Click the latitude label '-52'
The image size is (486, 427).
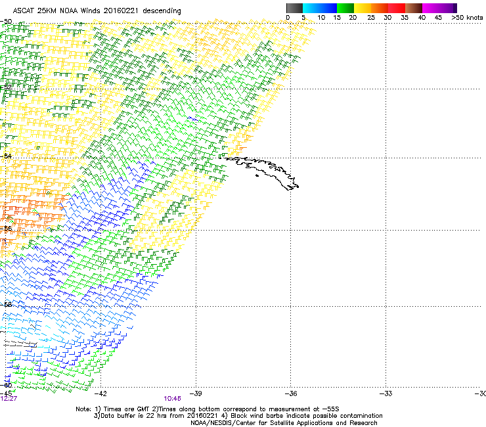pyautogui.click(x=6, y=87)
